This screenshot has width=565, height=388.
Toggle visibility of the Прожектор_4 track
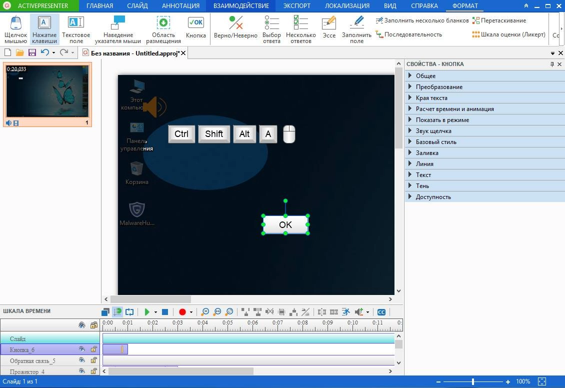82,371
